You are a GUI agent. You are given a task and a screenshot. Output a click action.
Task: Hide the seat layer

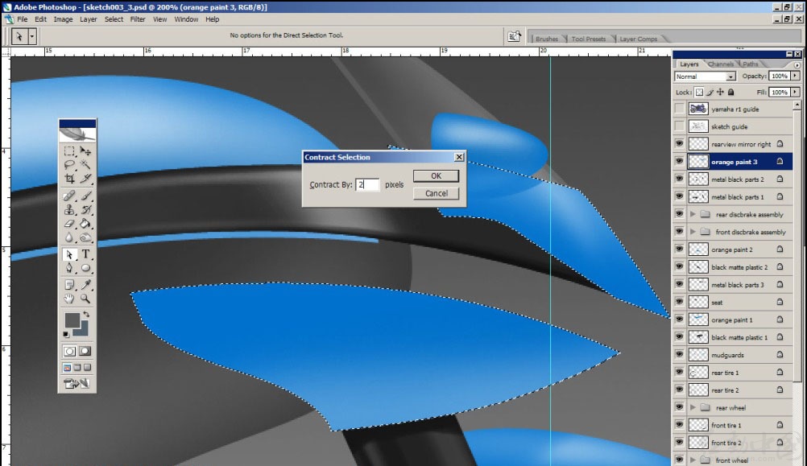(680, 303)
